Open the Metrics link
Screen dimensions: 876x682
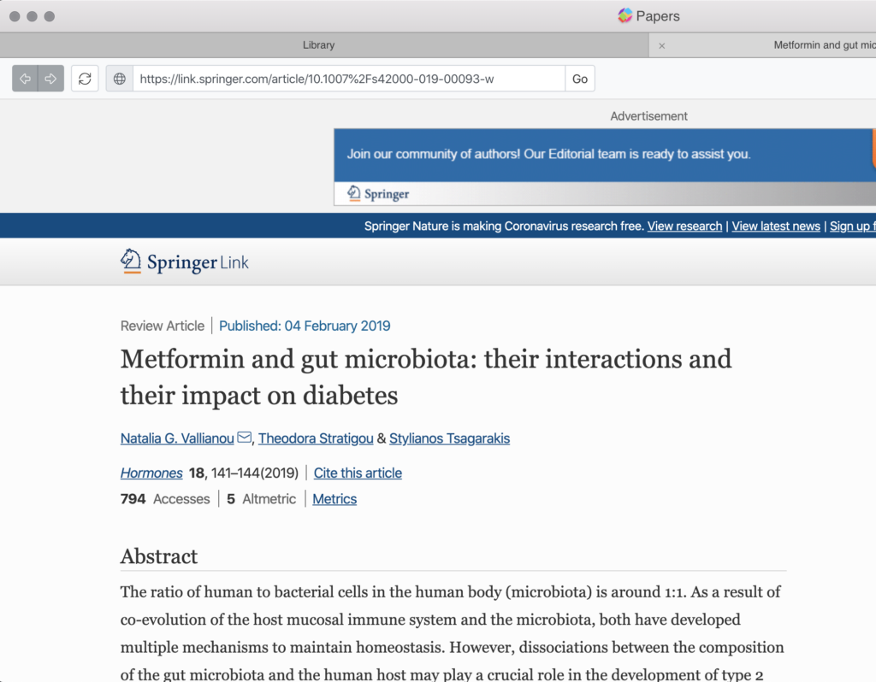[334, 499]
